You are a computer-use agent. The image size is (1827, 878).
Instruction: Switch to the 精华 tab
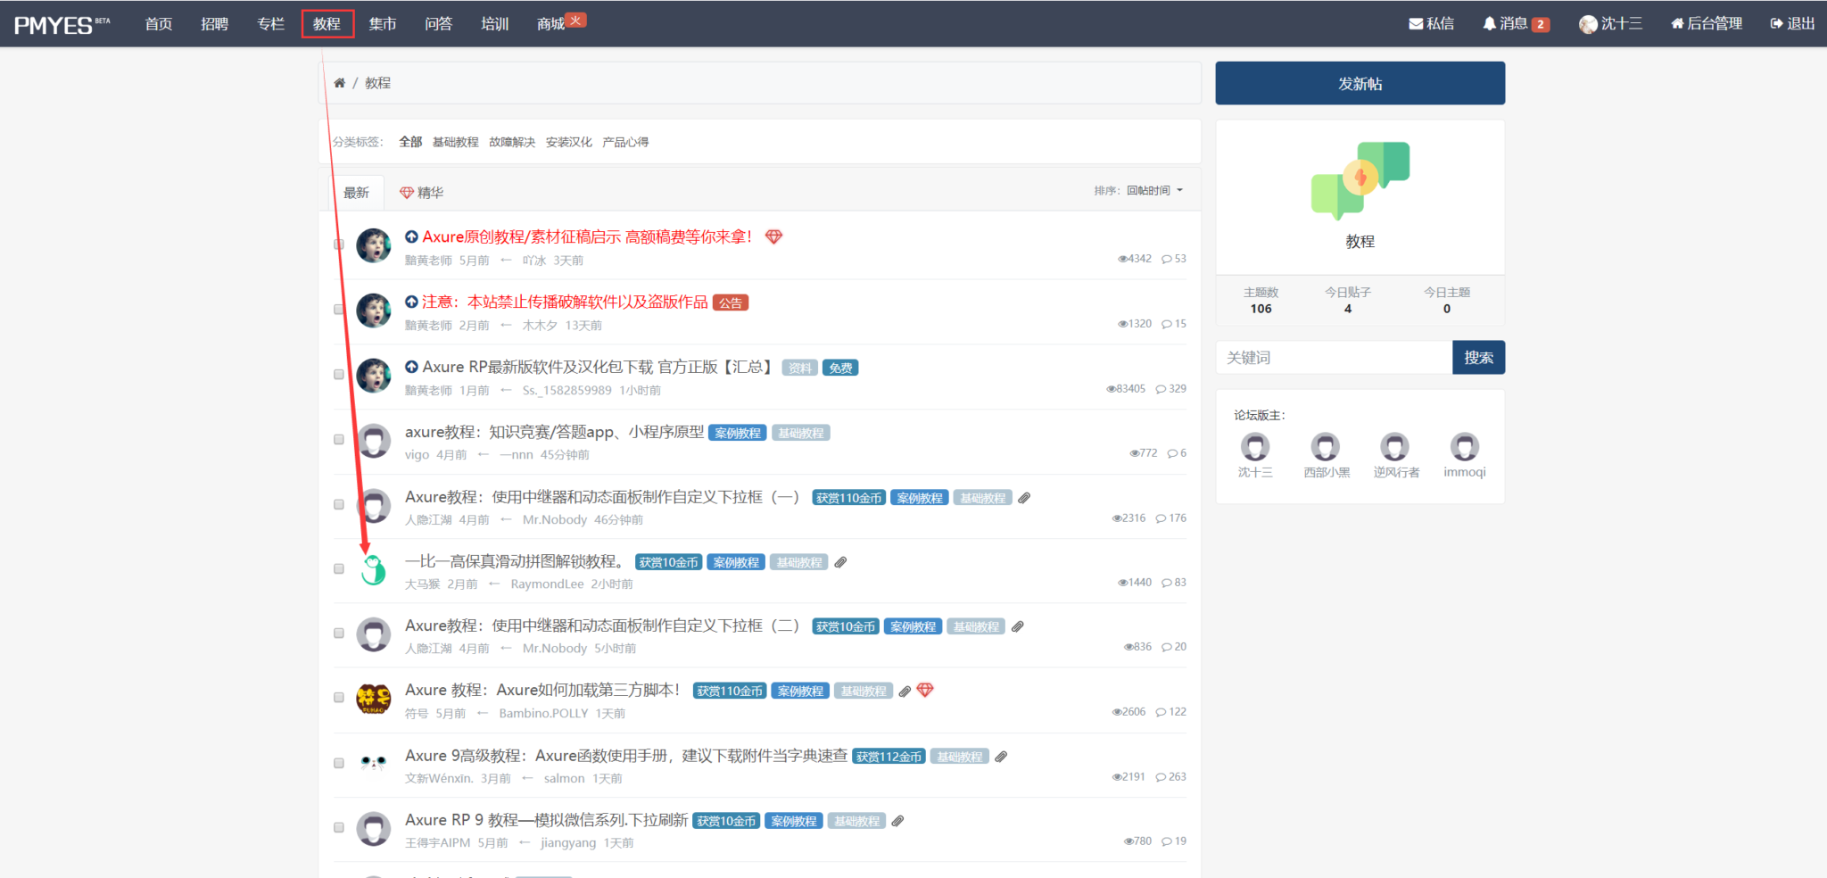(x=421, y=193)
